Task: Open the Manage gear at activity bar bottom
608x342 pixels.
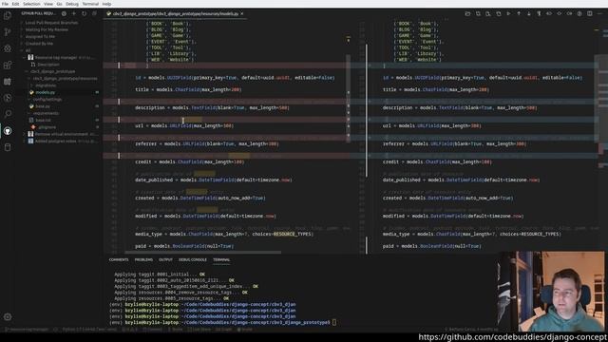Action: pyautogui.click(x=8, y=316)
